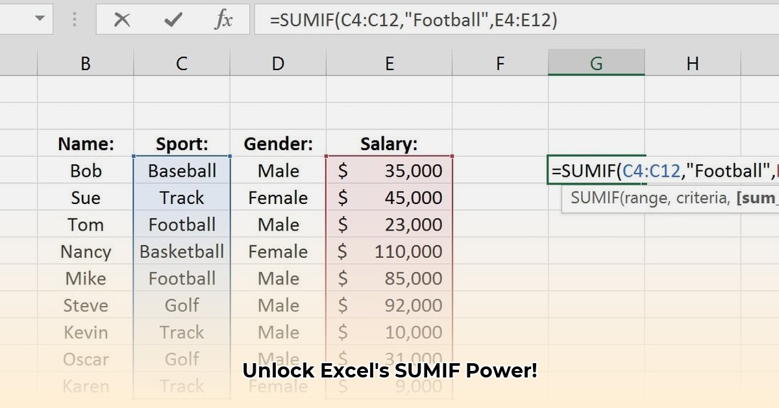
Task: Select the Baseball cell in the Sport column
Action: (181, 170)
